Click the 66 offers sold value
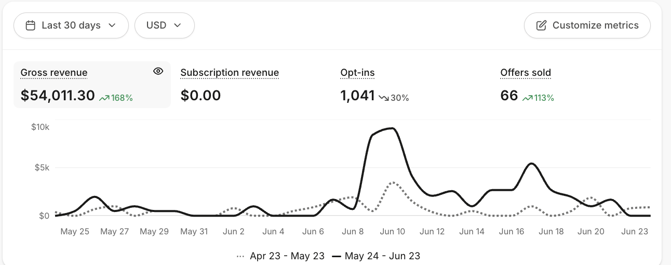The height and width of the screenshot is (265, 671). [509, 96]
